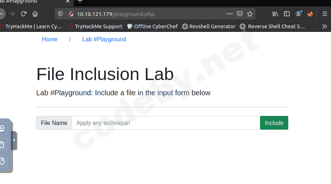
Task: Open the Firefox hamburger menu
Action: pos(325,14)
